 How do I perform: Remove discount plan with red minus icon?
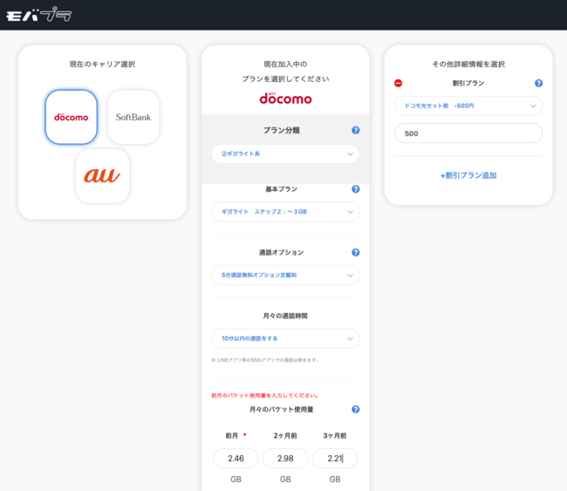pos(399,84)
